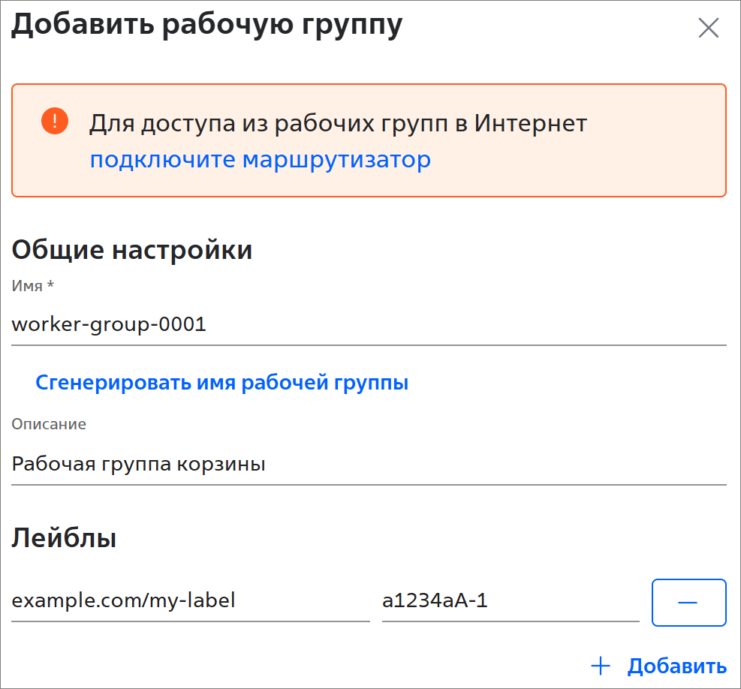Edit the label key example.com/my-label

pyautogui.click(x=190, y=601)
